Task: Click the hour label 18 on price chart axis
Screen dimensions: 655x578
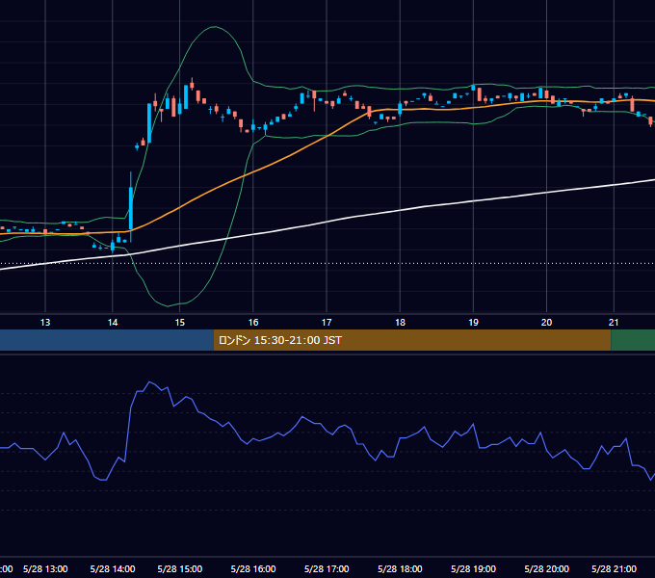Action: click(x=400, y=323)
